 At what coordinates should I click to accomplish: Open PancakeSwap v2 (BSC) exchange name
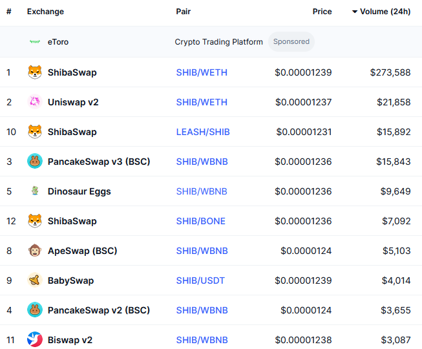98,310
